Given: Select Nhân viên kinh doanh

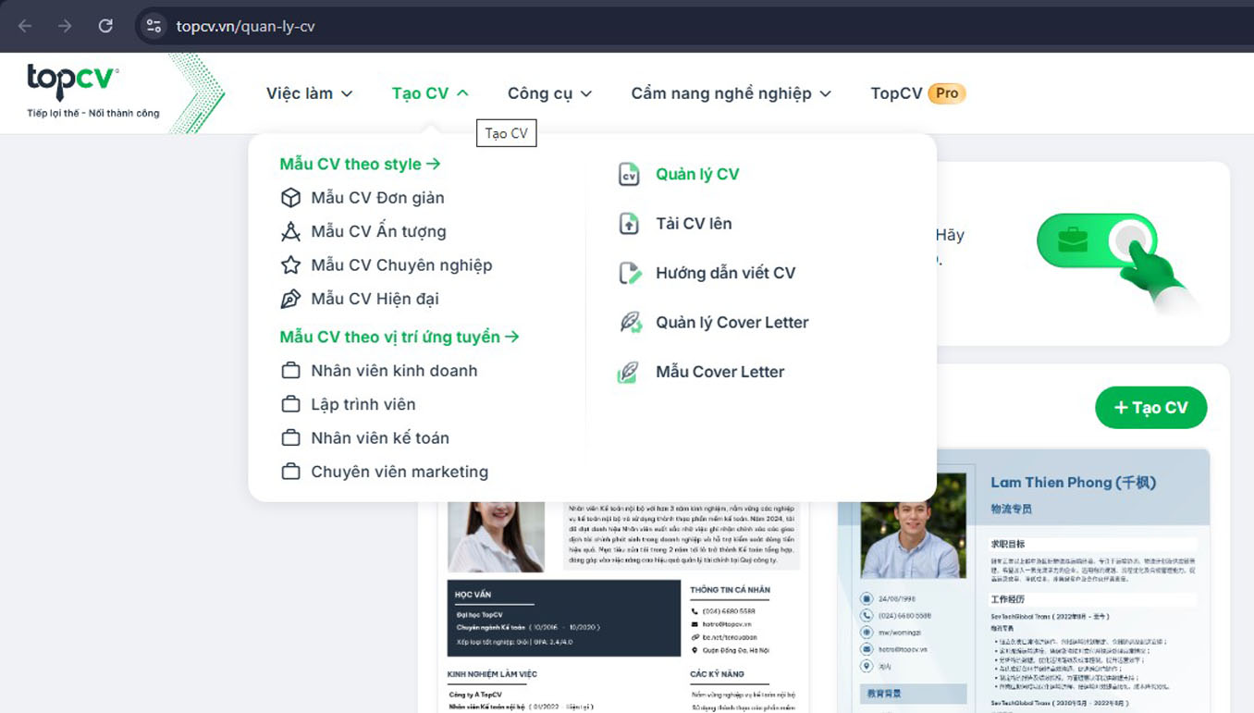Looking at the screenshot, I should coord(394,371).
